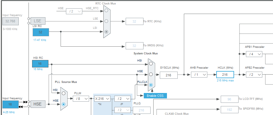Click the 216 MHz max label
The height and width of the screenshot is (115, 273).
pos(225,81)
